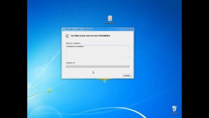Click the 'Initialisation de l'installation...' status text
The width and height of the screenshot is (209, 118).
pyautogui.click(x=76, y=47)
